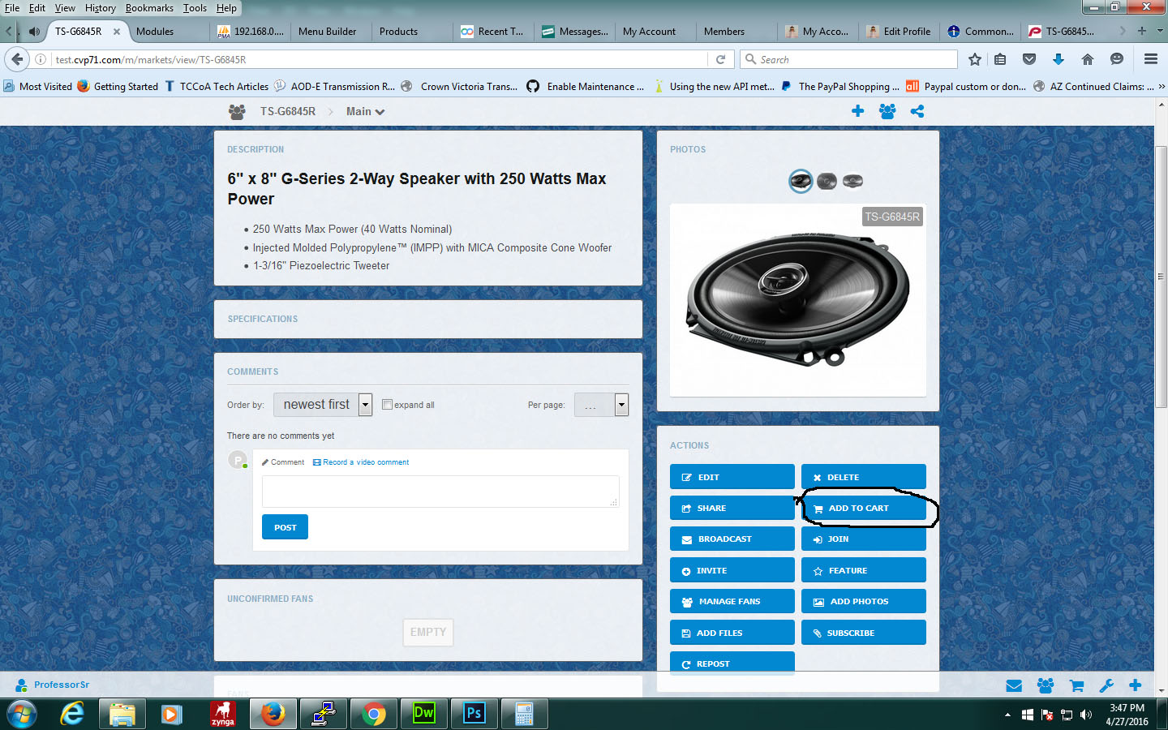Click 'Record a video comment' link
Viewport: 1168px width, 730px height.
click(x=361, y=462)
